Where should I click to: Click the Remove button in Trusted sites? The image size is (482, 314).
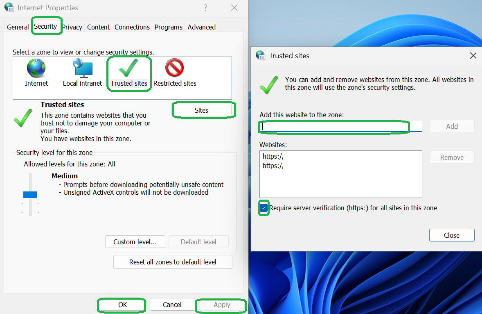[x=452, y=158]
